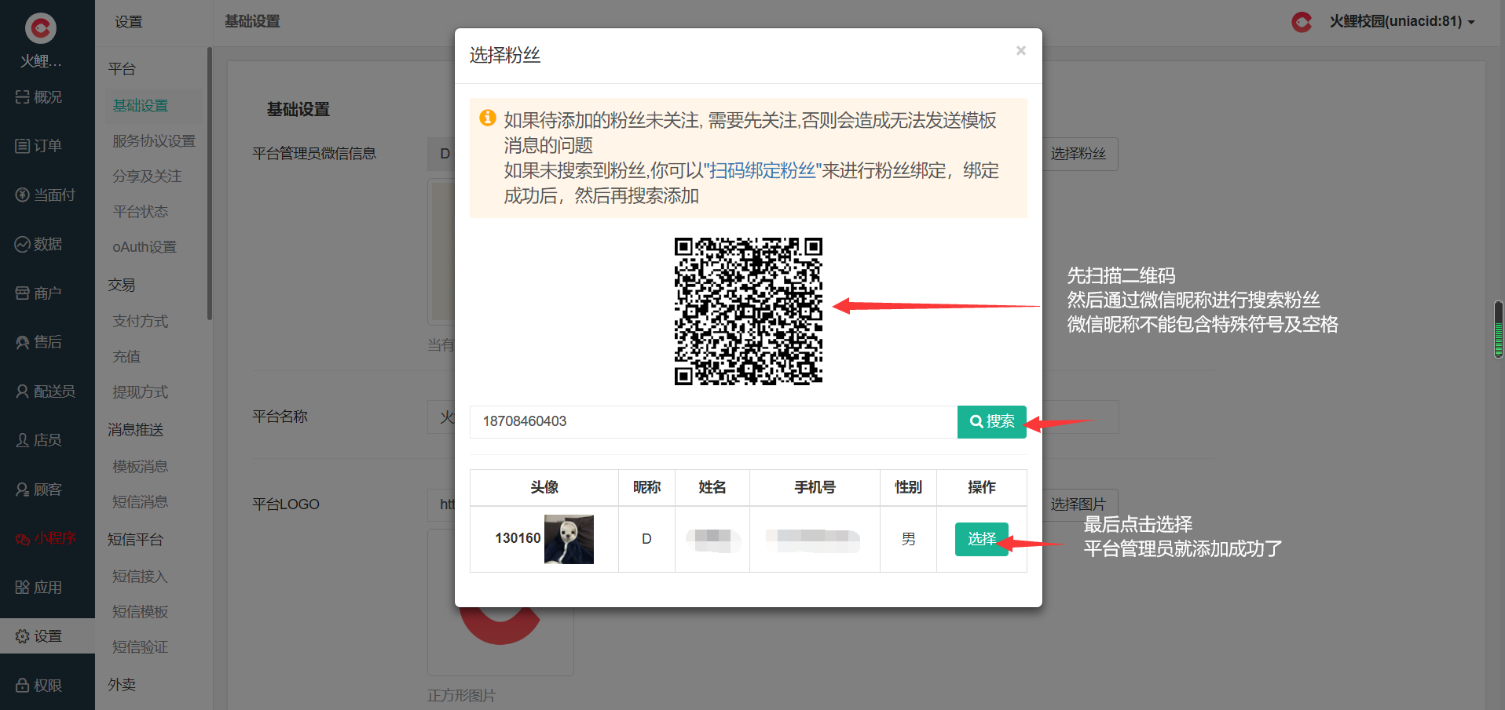This screenshot has width=1505, height=710.
Task: Click the 操作 column header
Action: 981,487
